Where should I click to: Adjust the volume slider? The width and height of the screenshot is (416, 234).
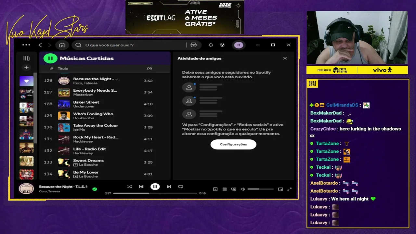(x=260, y=189)
